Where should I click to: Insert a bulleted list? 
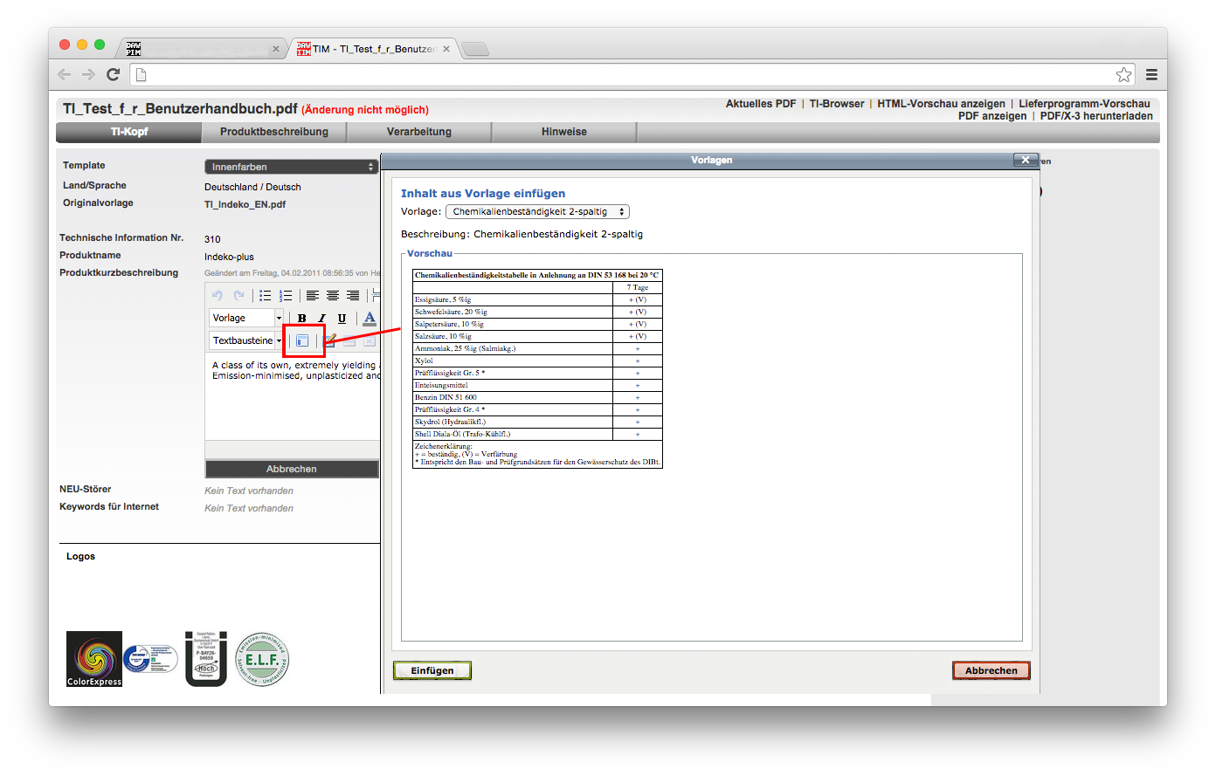(x=265, y=296)
